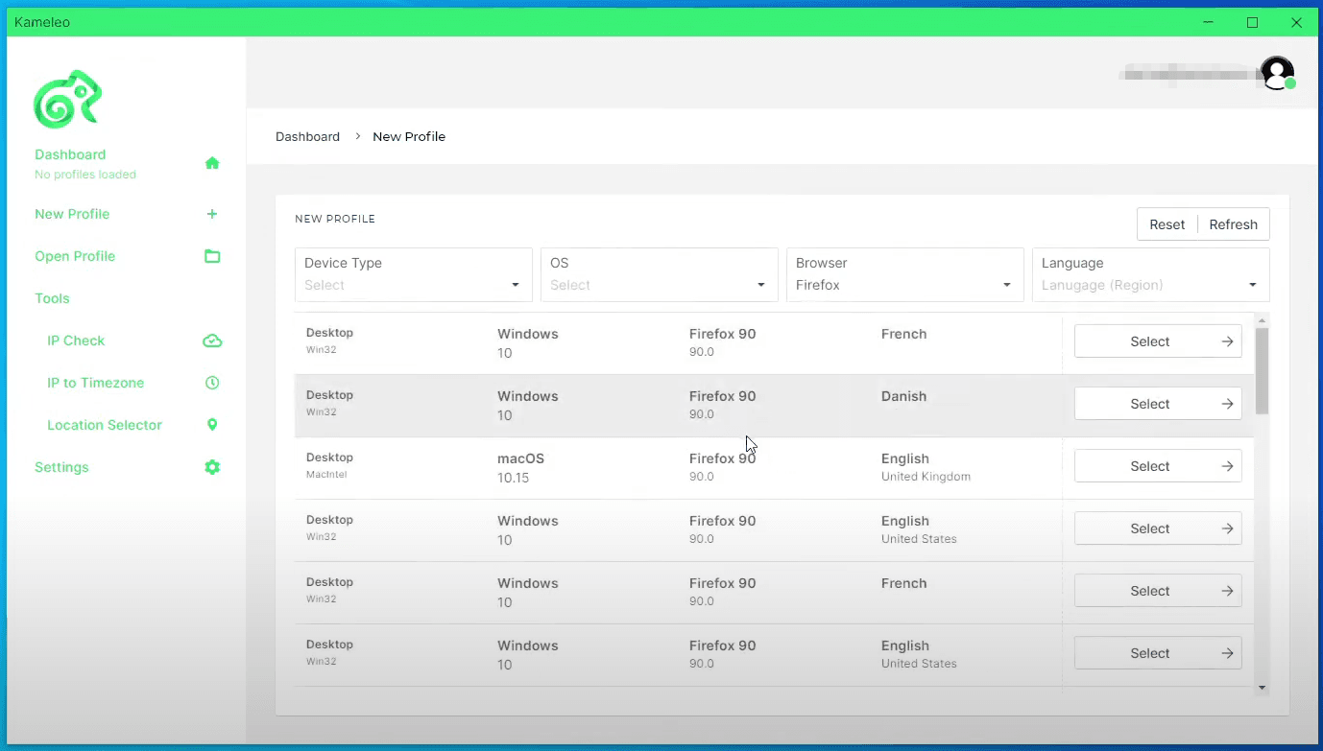Screen dimensions: 1323x751
Task: Click the IP to Timezone clock icon
Action: (212, 383)
